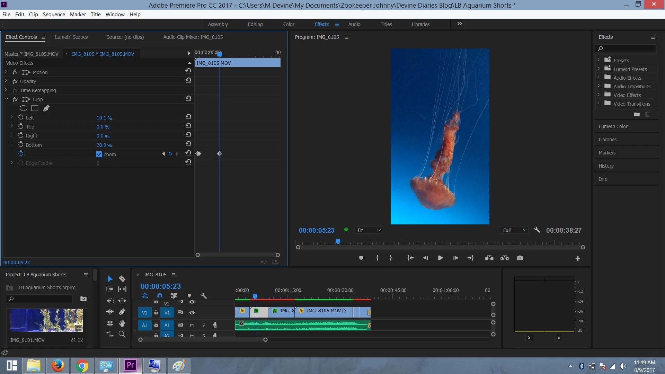Click the free-draw bezier mask pen icon
Screen dimensions: 665x374
(46, 108)
